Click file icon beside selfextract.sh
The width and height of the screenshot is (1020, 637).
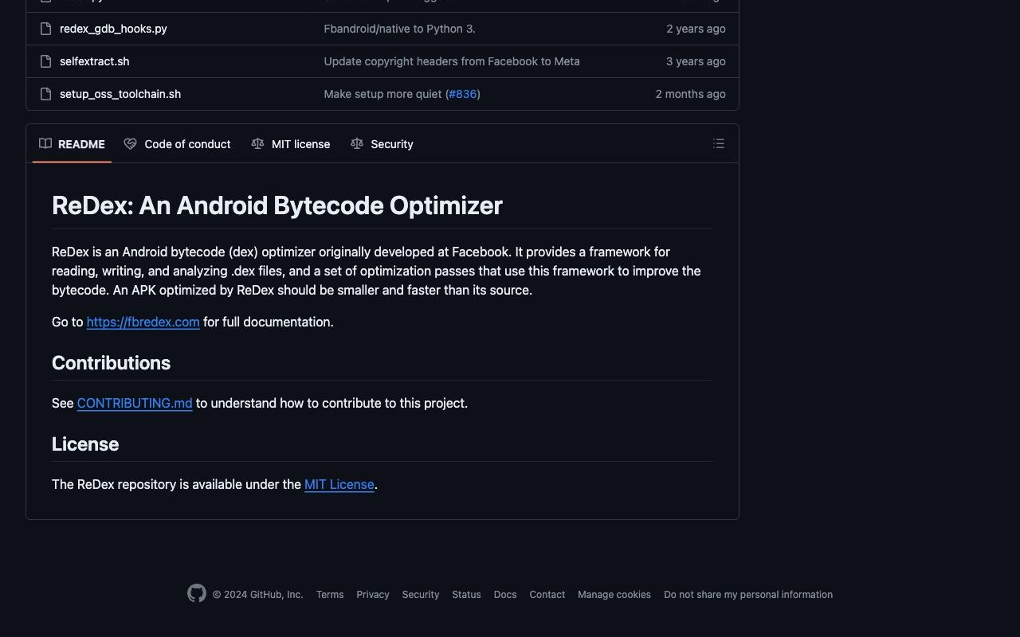click(x=46, y=61)
